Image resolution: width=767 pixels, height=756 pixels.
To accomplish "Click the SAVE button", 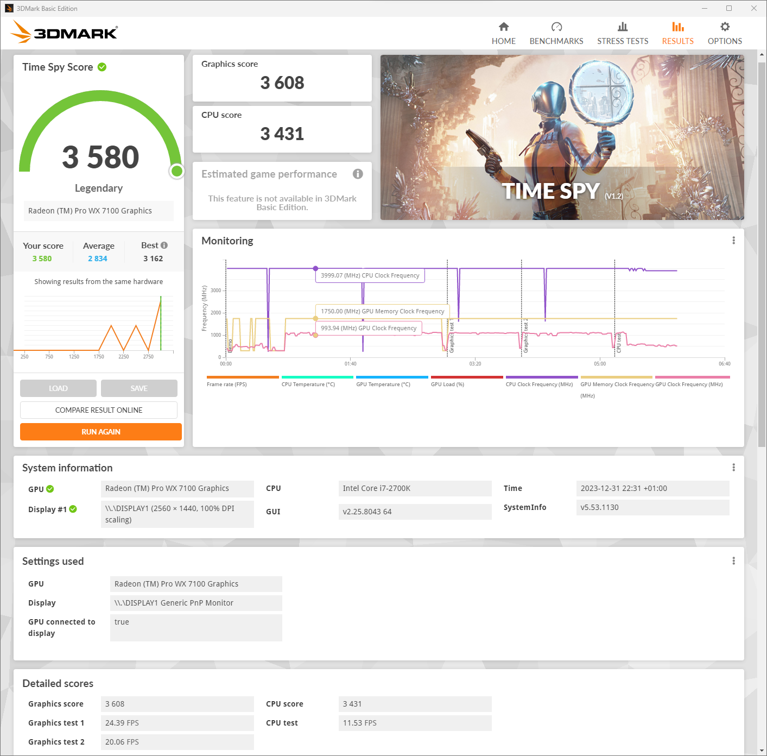I will tap(139, 388).
